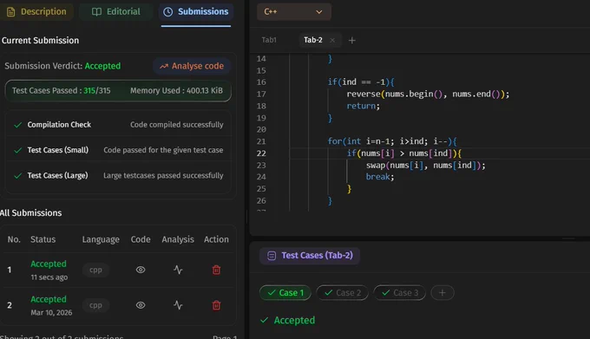The width and height of the screenshot is (590, 339).
Task: Click the Code column header
Action: [x=141, y=239]
